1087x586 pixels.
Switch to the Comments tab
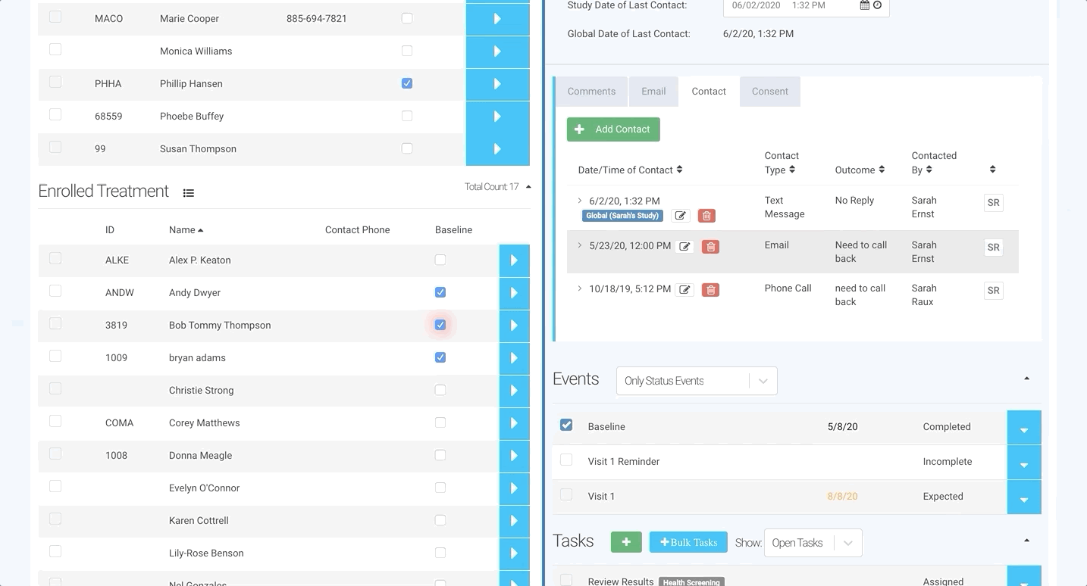pos(591,92)
